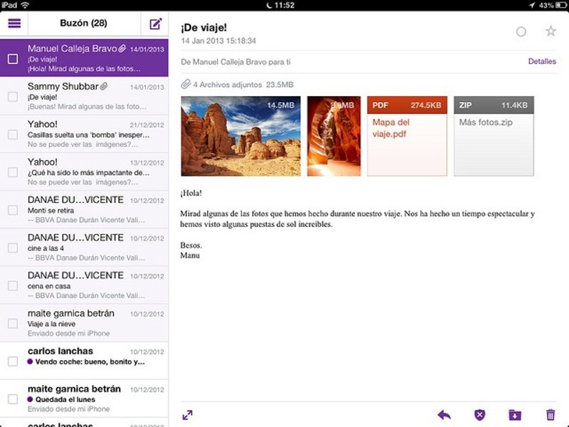Download Más fotos.zip attachment
This screenshot has height=427, width=569.
click(494, 136)
